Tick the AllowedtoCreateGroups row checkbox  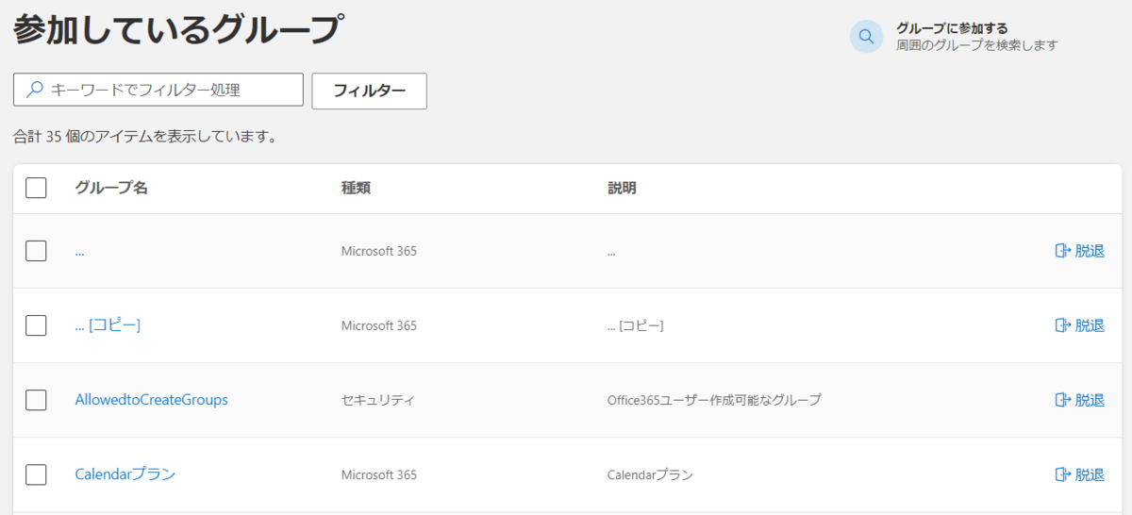coord(36,400)
